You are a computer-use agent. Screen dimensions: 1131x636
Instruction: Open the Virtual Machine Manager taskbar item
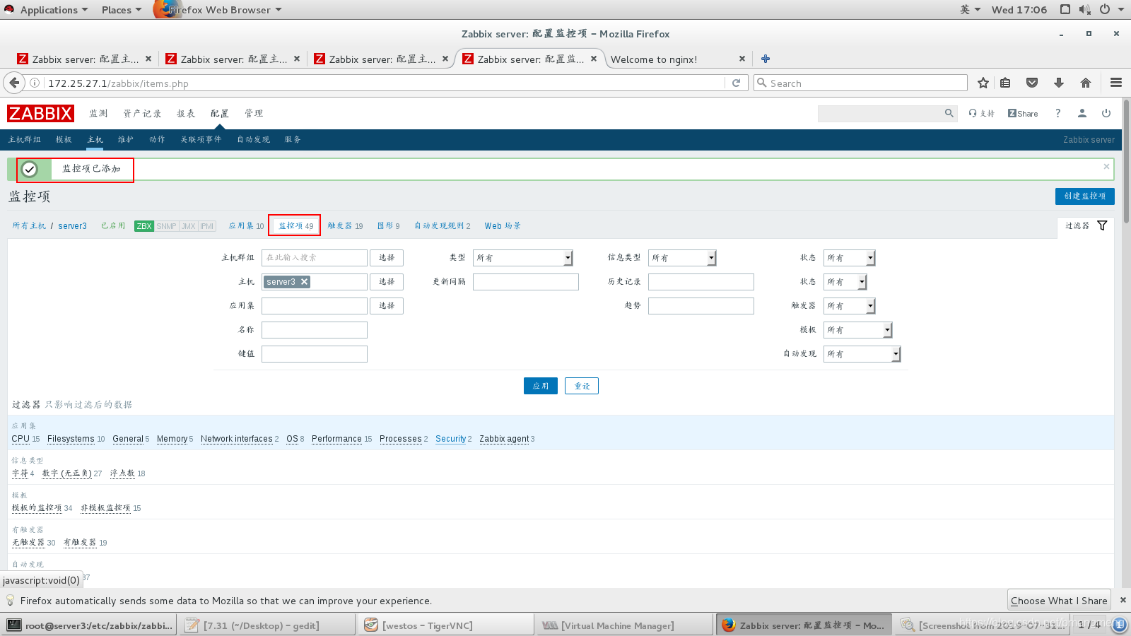[623, 625]
